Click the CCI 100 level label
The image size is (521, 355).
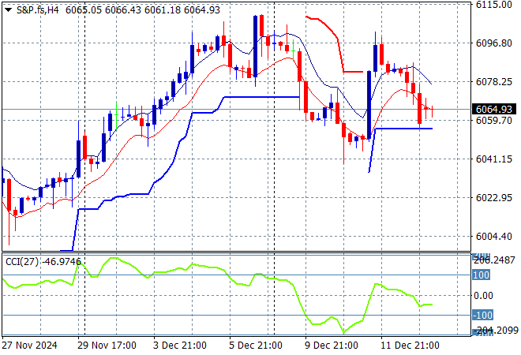coord(481,275)
